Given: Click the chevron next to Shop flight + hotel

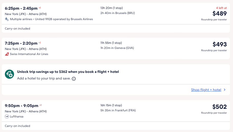Looking at the screenshot, I should point(225,90).
